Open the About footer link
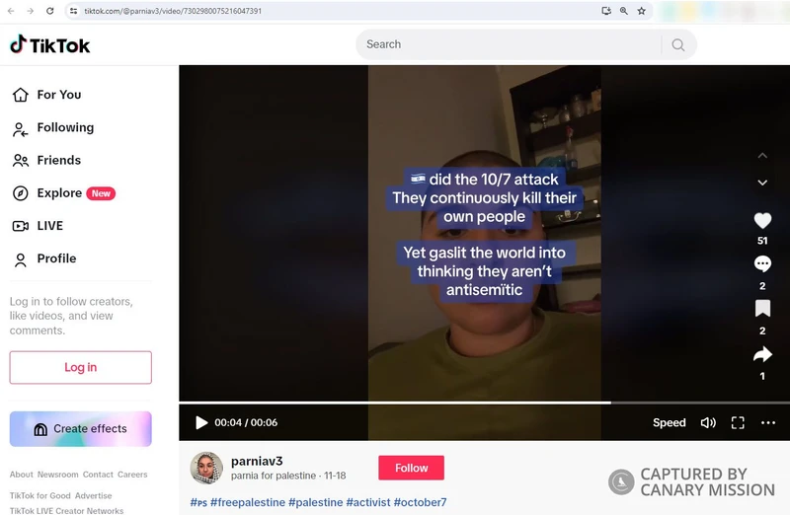Image resolution: width=790 pixels, height=515 pixels. (x=21, y=475)
